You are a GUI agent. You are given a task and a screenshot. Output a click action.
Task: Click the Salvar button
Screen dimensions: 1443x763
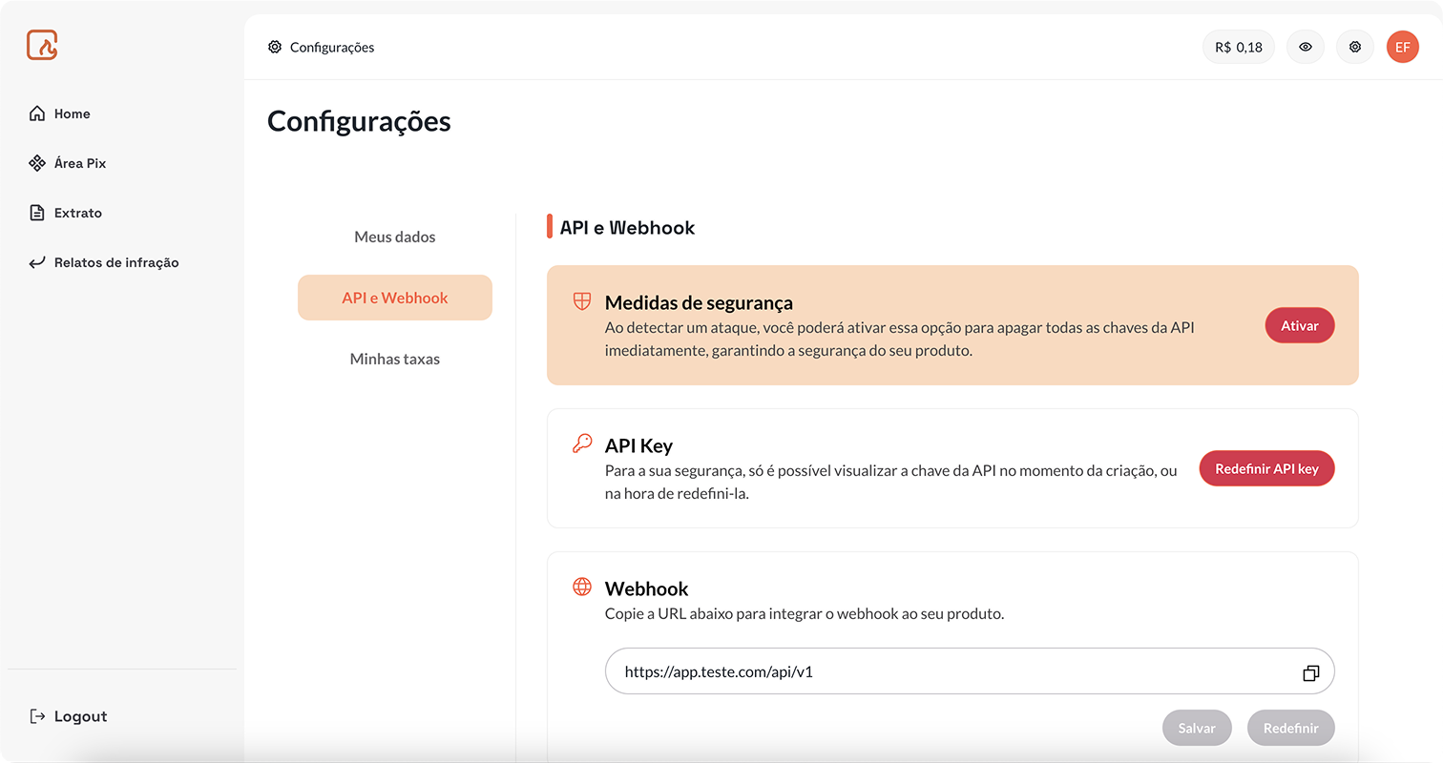click(1197, 728)
